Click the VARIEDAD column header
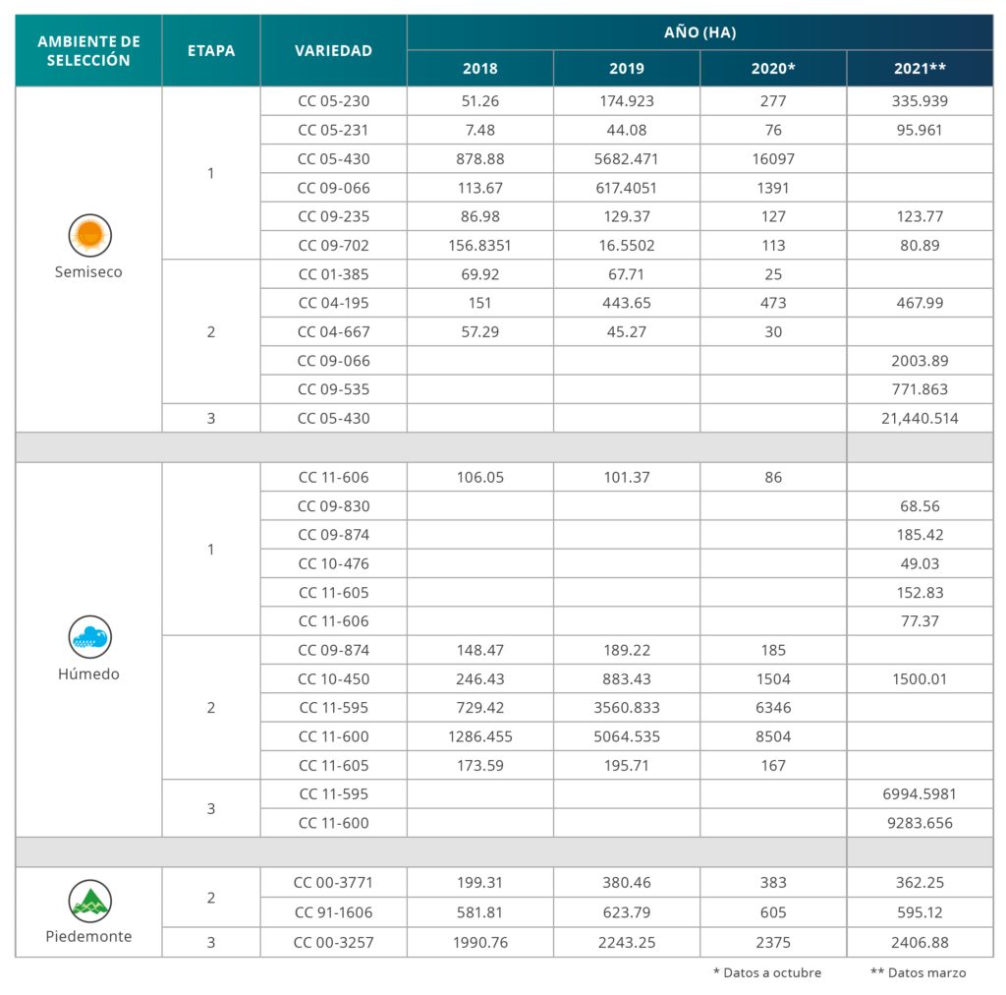 click(334, 51)
